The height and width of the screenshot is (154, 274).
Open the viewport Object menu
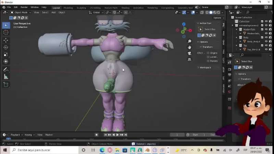click(x=62, y=12)
